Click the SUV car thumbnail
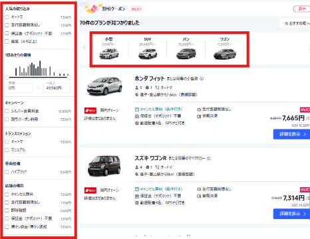Viewport: 310px width, 239px height. pos(148,54)
